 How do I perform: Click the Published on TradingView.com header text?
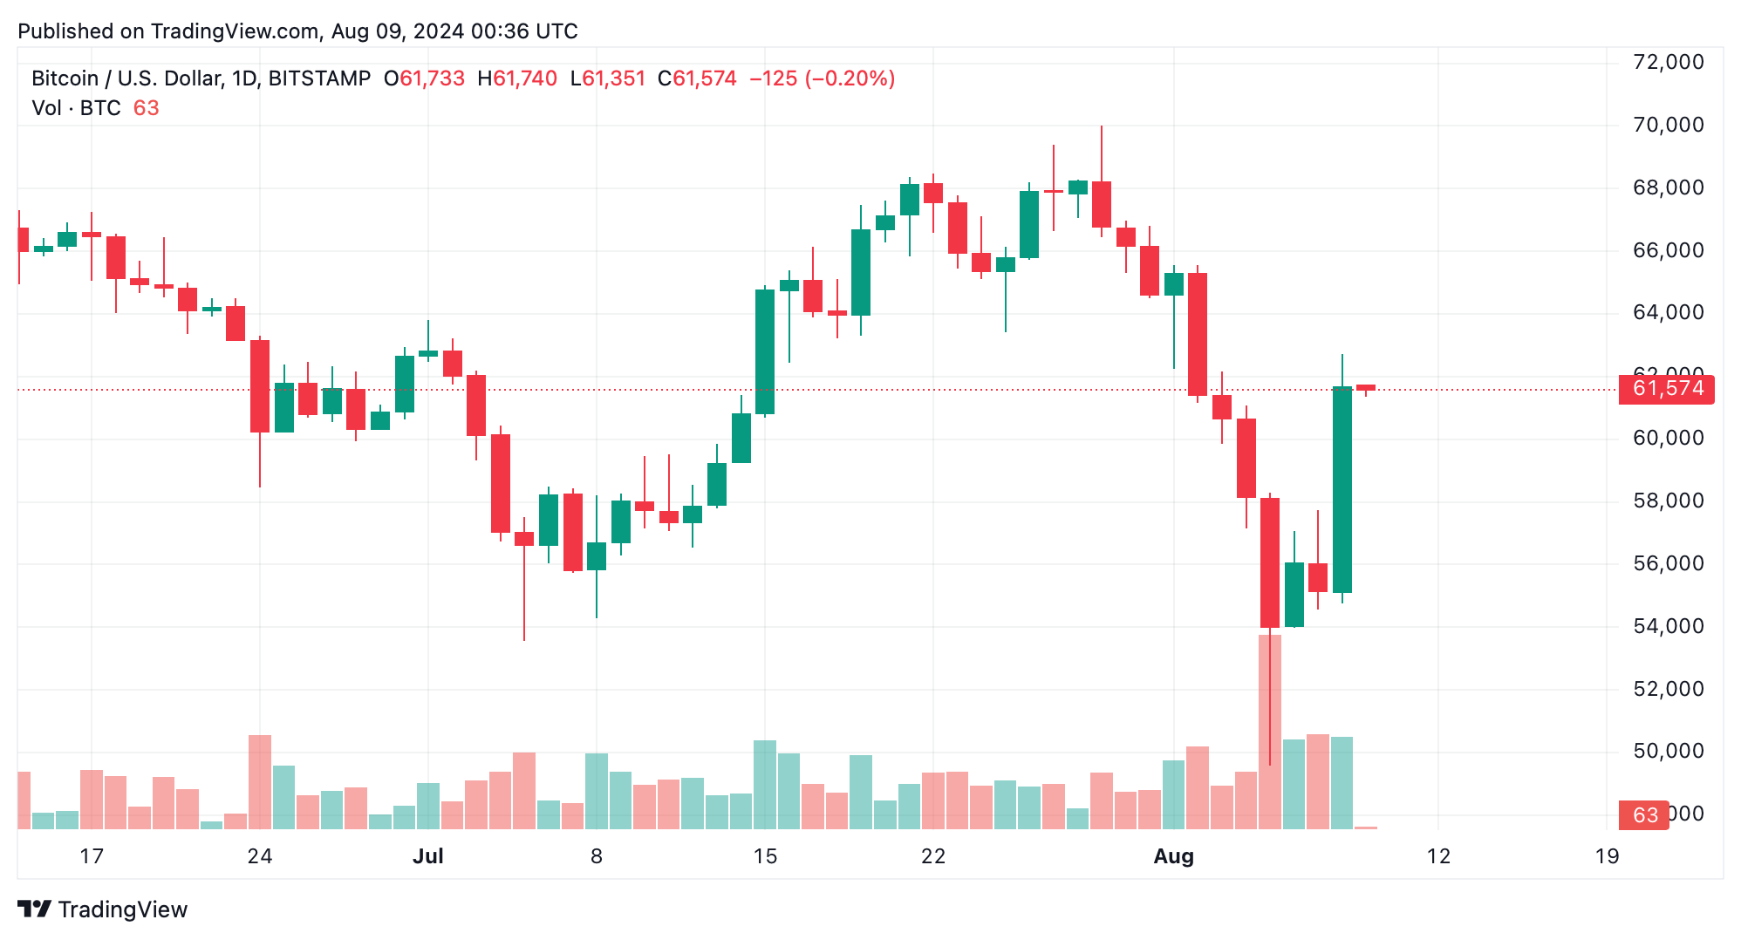(297, 31)
